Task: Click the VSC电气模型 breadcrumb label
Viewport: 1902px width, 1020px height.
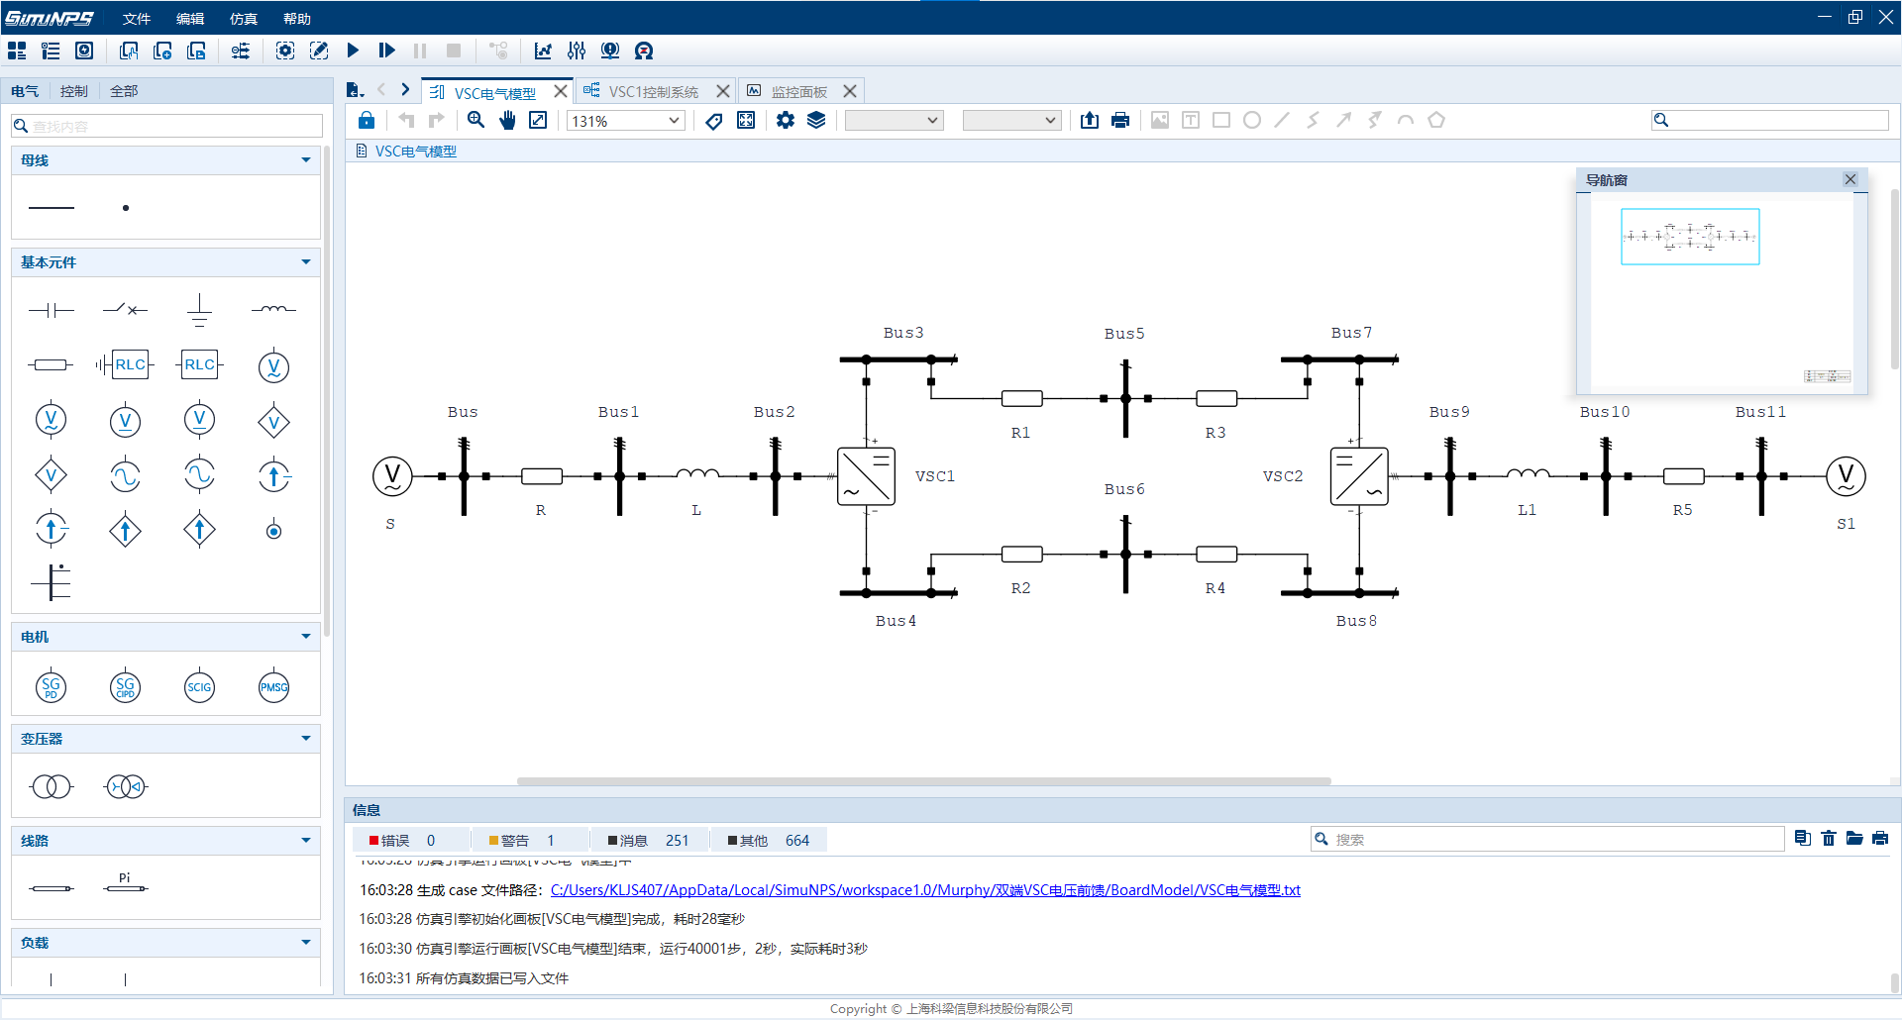Action: coord(415,152)
